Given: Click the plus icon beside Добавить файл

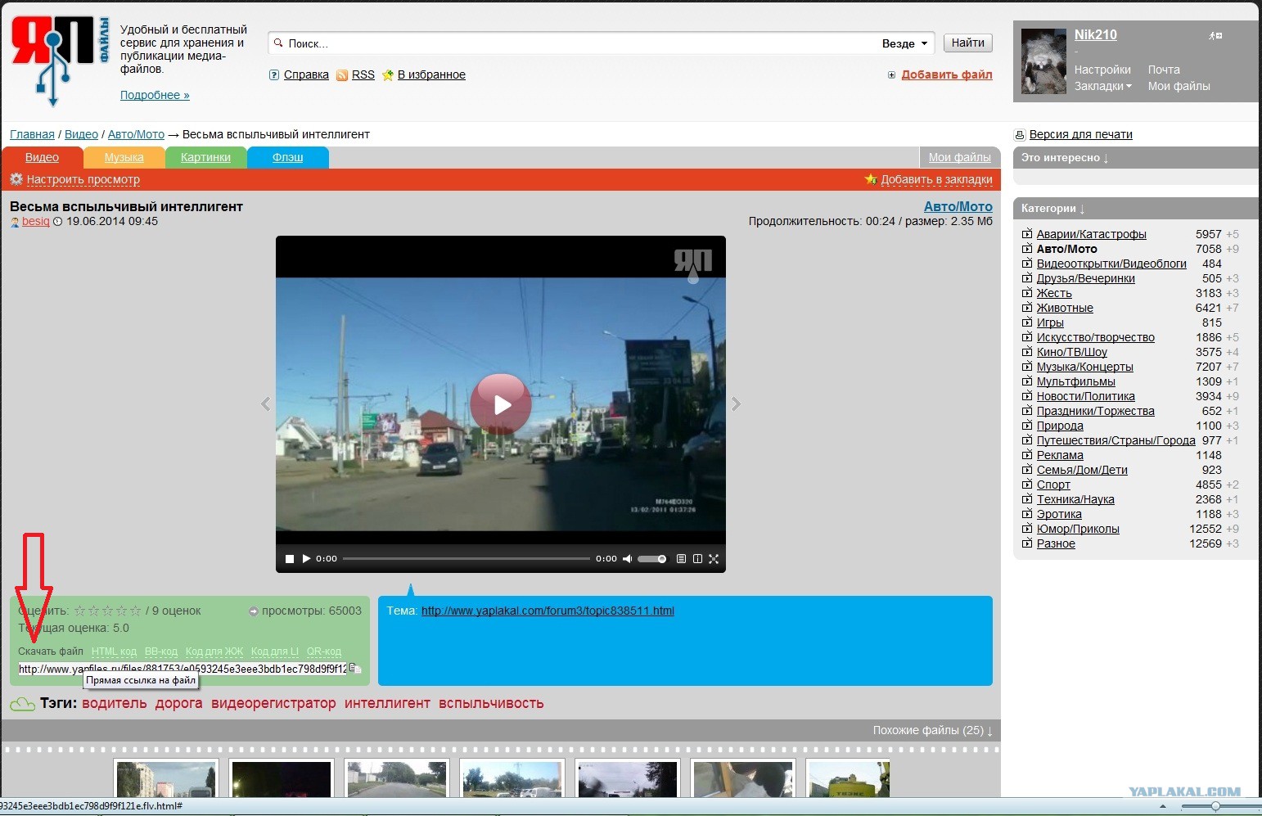Looking at the screenshot, I should click(891, 75).
